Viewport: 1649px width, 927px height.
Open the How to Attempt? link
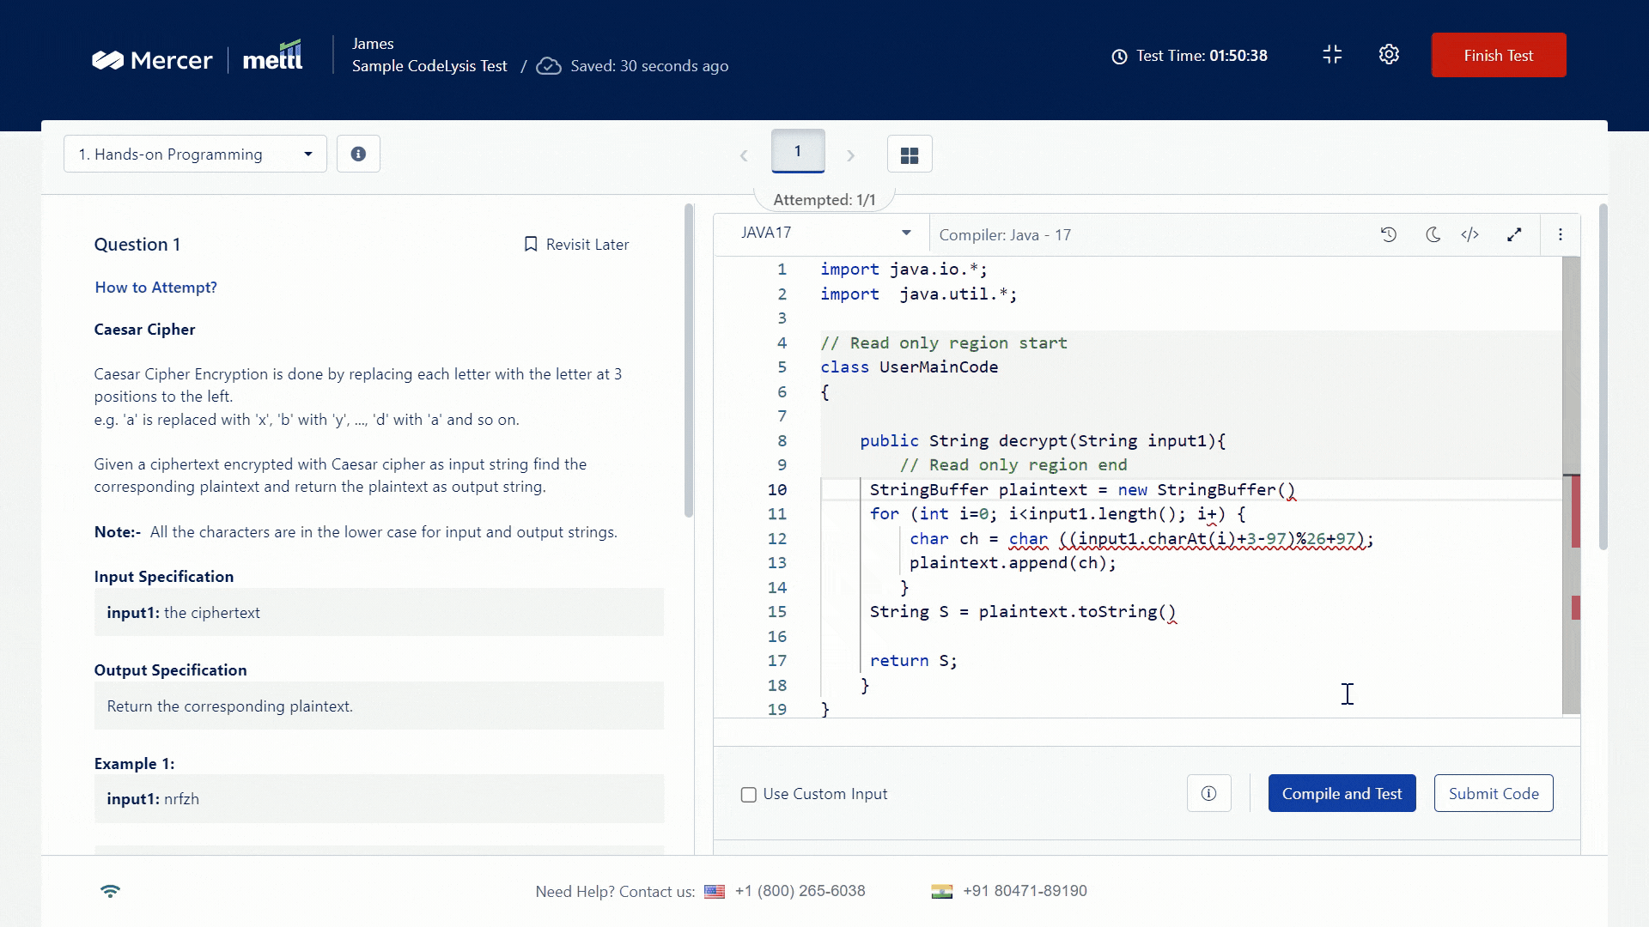click(155, 288)
